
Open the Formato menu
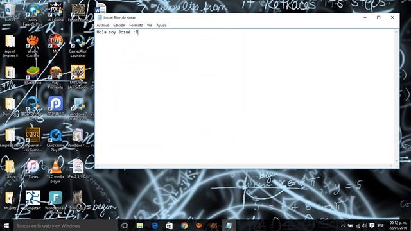(x=136, y=26)
